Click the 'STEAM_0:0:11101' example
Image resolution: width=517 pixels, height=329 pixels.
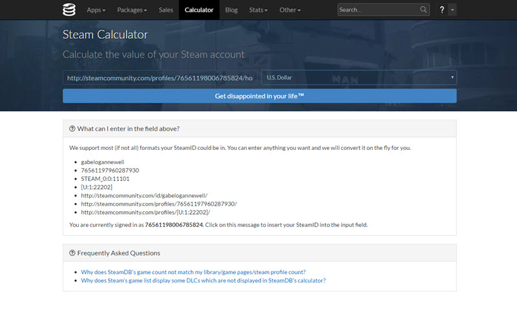[105, 178]
